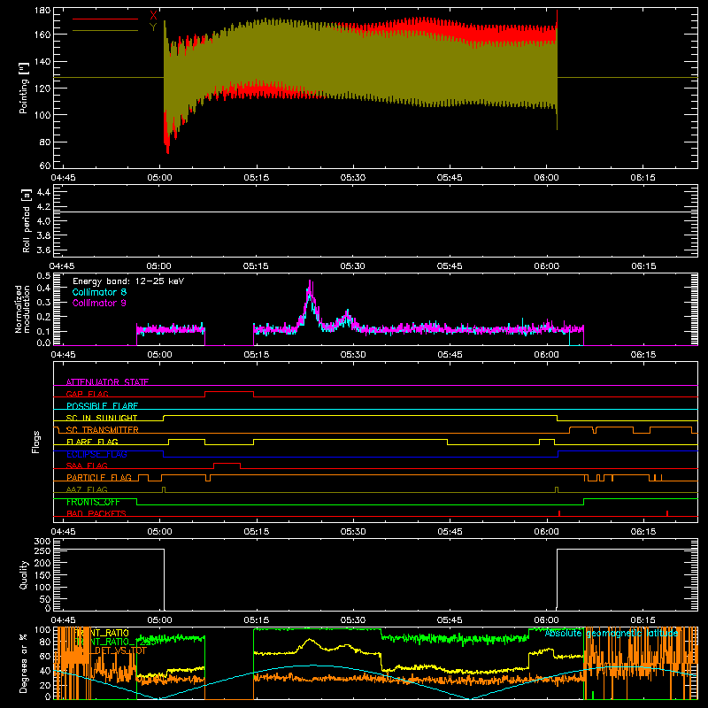Click the raised SC_IN_SUNLIGHT yellow segment
The width and height of the screenshot is (708, 708).
pos(360,416)
